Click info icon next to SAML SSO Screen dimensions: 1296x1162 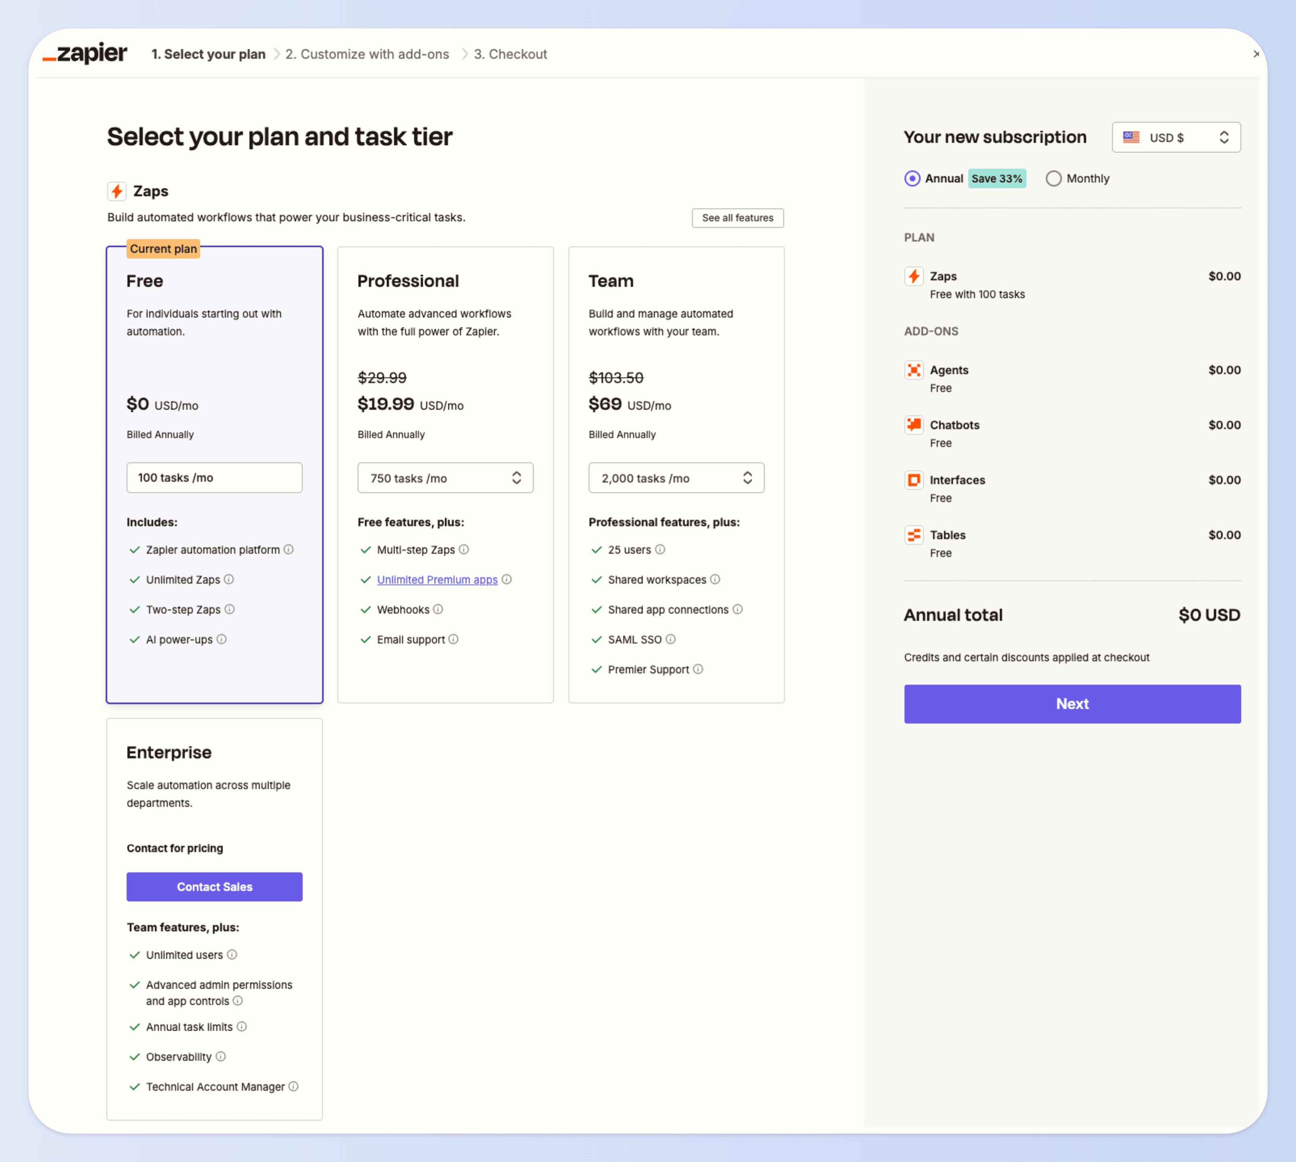point(670,639)
